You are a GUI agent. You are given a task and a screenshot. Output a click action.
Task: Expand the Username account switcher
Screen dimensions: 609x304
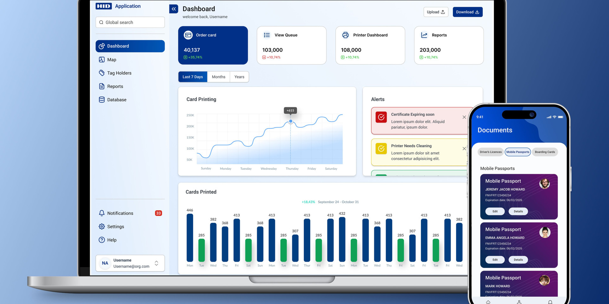pos(156,263)
